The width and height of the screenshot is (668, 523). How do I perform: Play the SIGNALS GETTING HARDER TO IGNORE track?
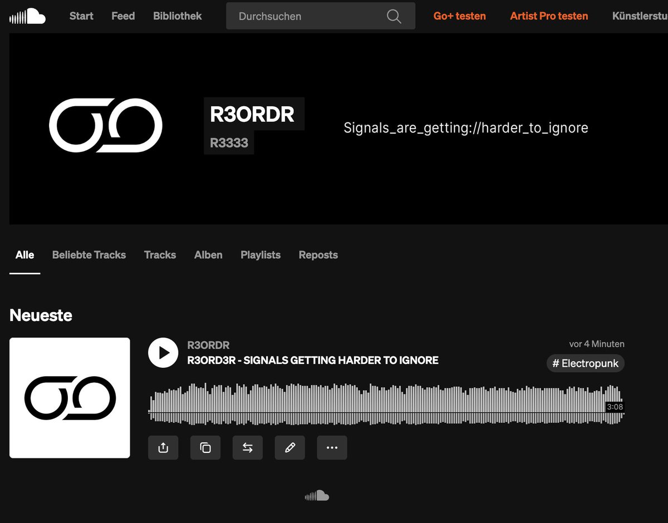[x=163, y=353]
